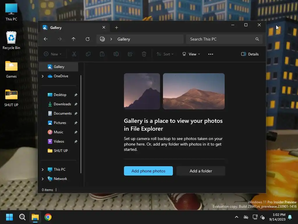Click the Gallery address bar path
This screenshot has height=224, width=298.
(x=124, y=39)
